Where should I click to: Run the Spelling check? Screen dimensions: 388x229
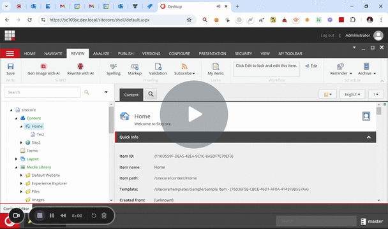(x=114, y=69)
